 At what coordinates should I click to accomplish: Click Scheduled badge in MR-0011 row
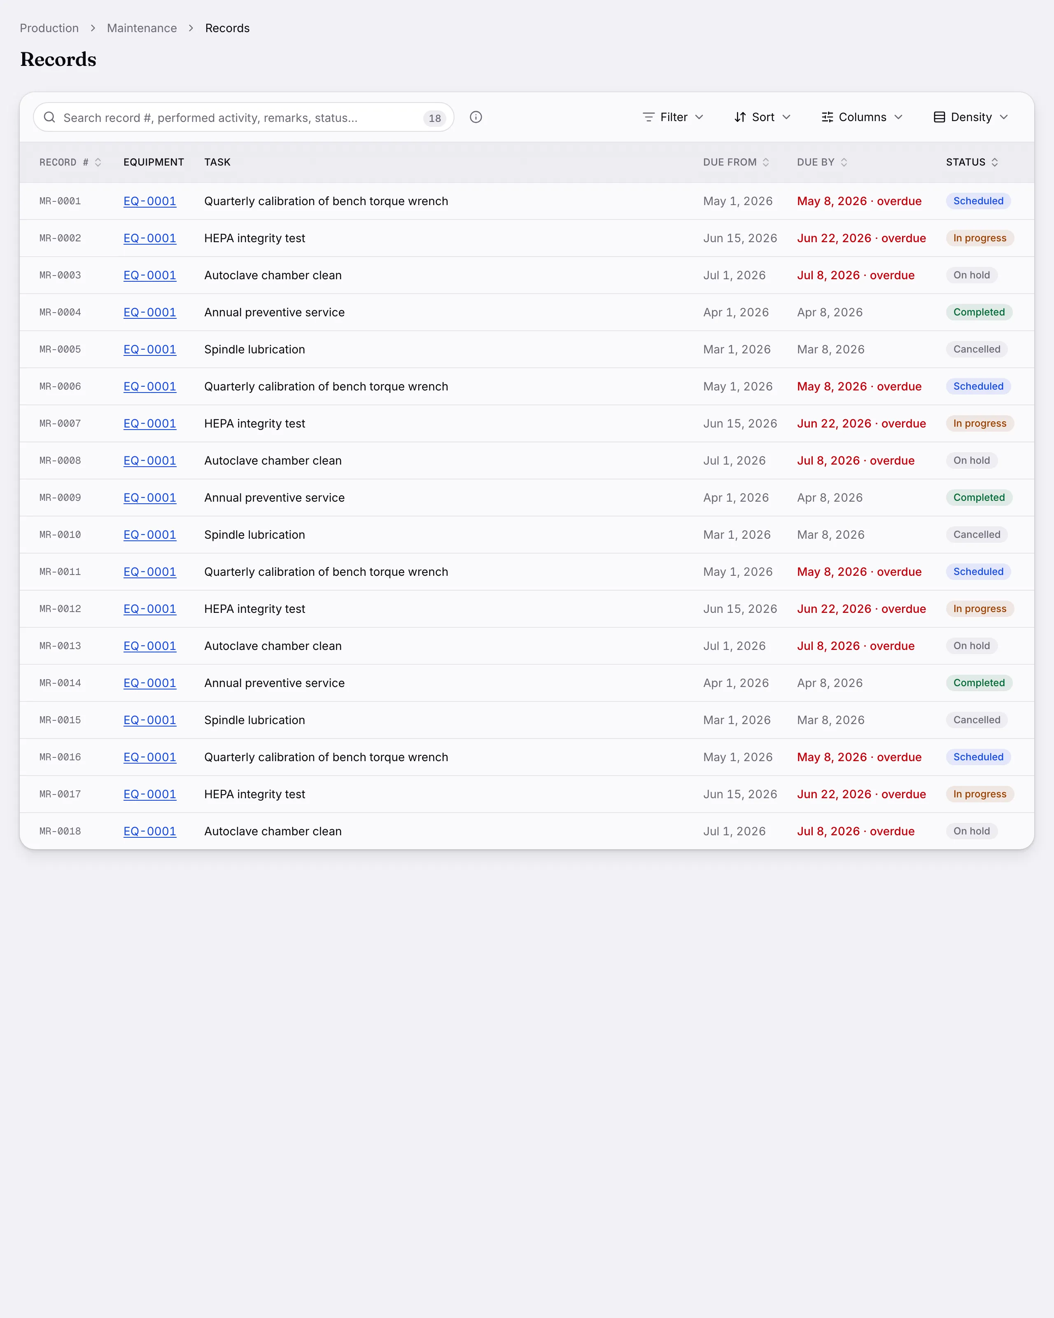(x=978, y=572)
